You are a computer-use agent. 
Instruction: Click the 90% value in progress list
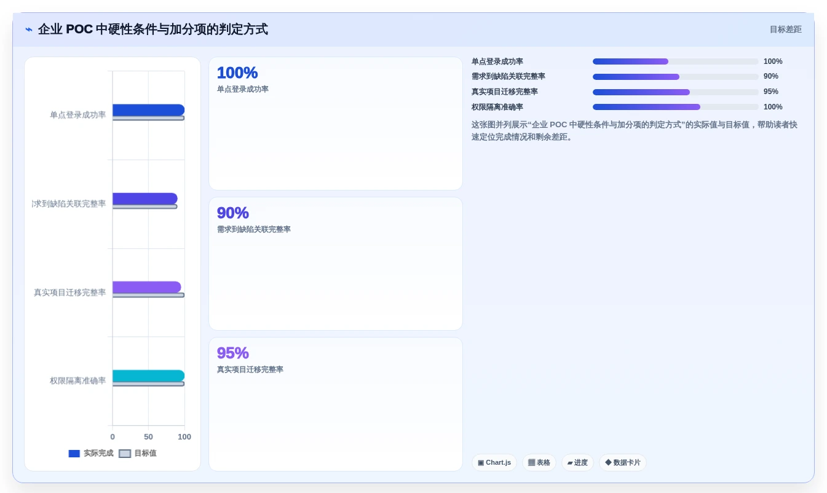tap(771, 76)
